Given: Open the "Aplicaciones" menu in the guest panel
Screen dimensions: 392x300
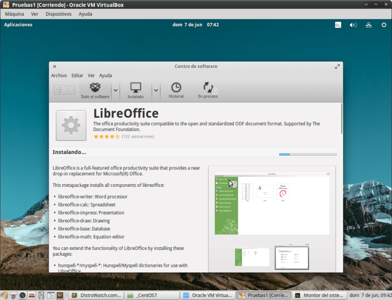Looking at the screenshot, I should pyautogui.click(x=18, y=25).
